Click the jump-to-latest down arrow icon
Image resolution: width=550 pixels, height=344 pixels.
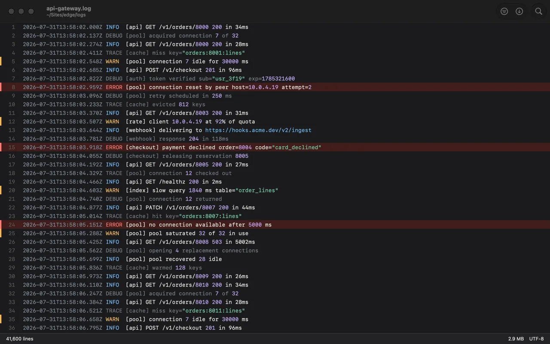(x=519, y=12)
